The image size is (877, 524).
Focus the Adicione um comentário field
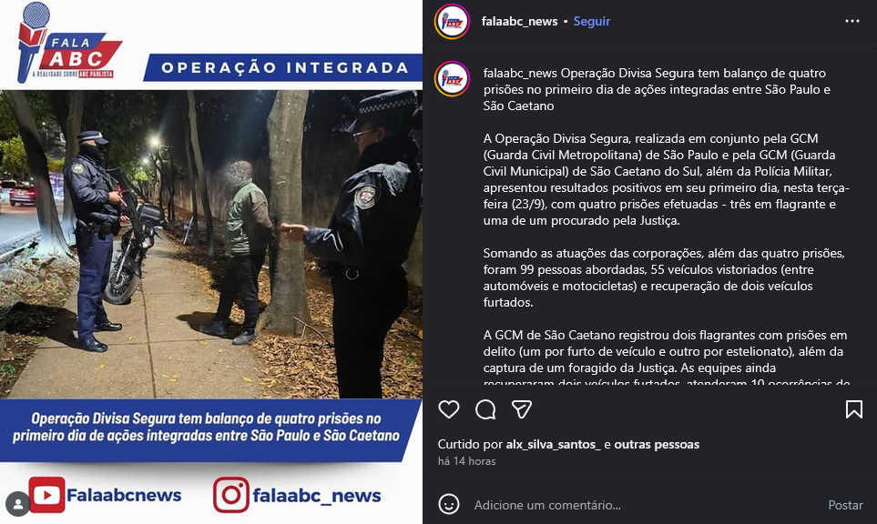643,505
